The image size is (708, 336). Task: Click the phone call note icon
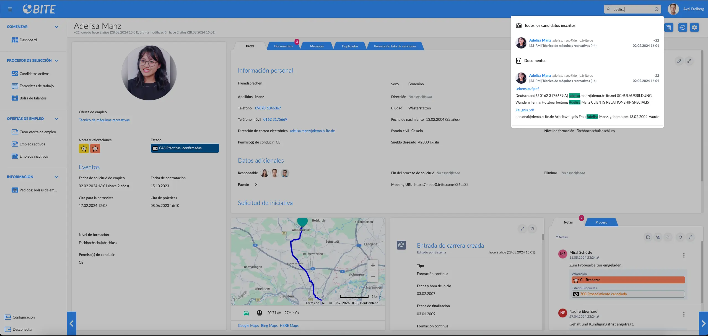click(x=658, y=237)
